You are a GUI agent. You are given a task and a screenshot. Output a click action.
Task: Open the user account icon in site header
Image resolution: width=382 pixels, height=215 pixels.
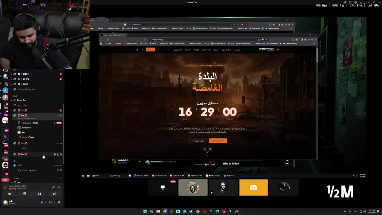tap(142, 50)
